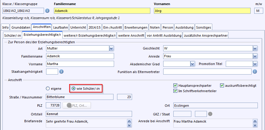The width and height of the screenshot is (265, 130).
Task: Select the 'eigene' address radio button
Action: click(x=48, y=89)
